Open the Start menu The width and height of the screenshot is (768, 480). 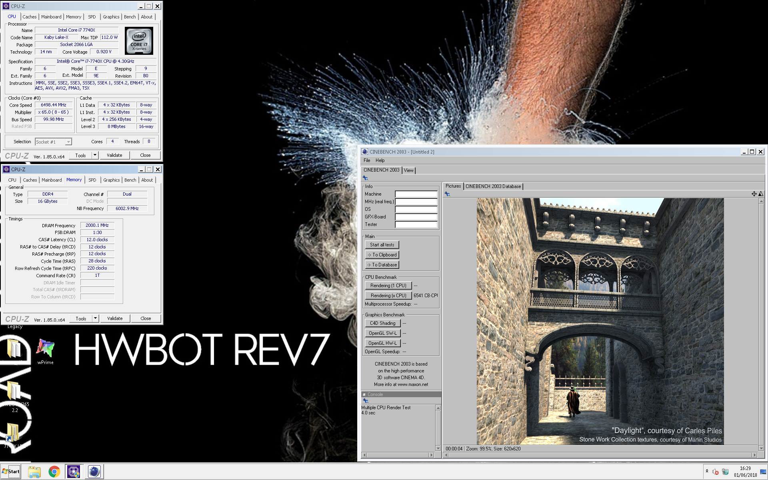(11, 472)
